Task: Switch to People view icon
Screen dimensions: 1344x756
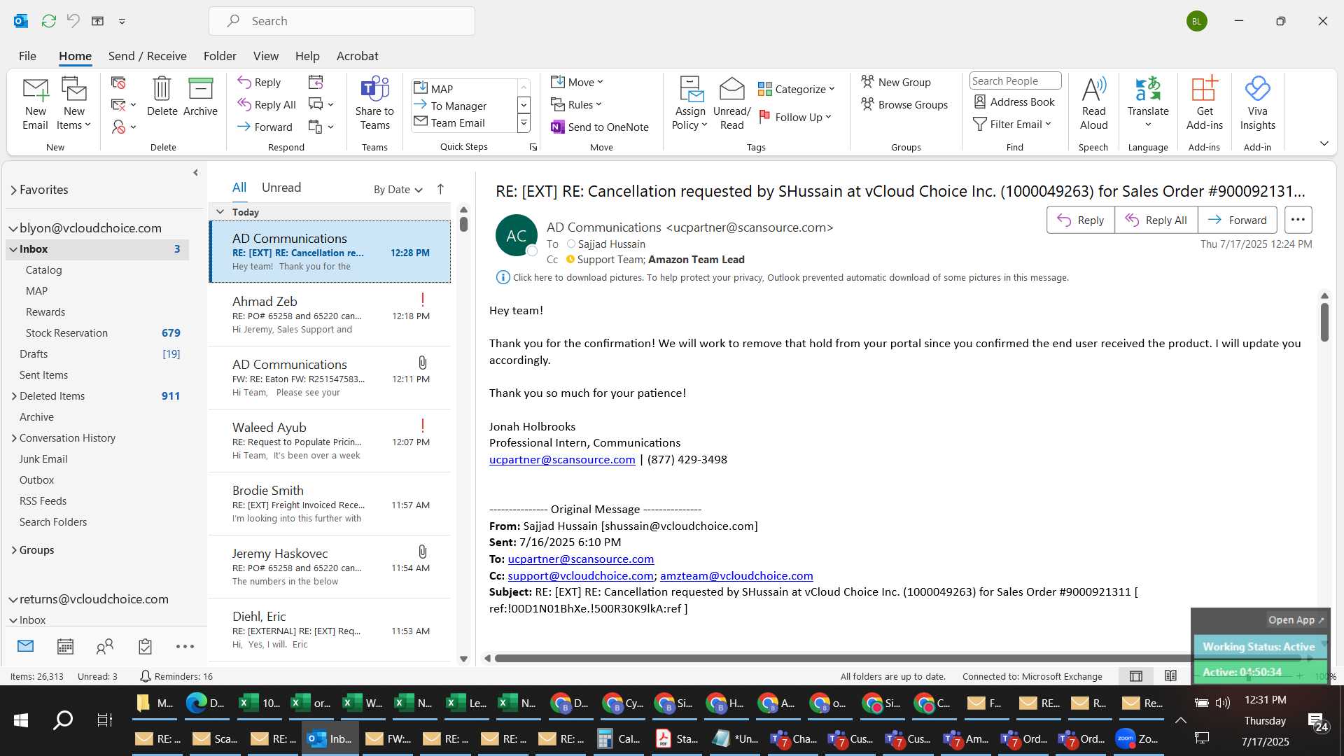Action: (x=105, y=646)
